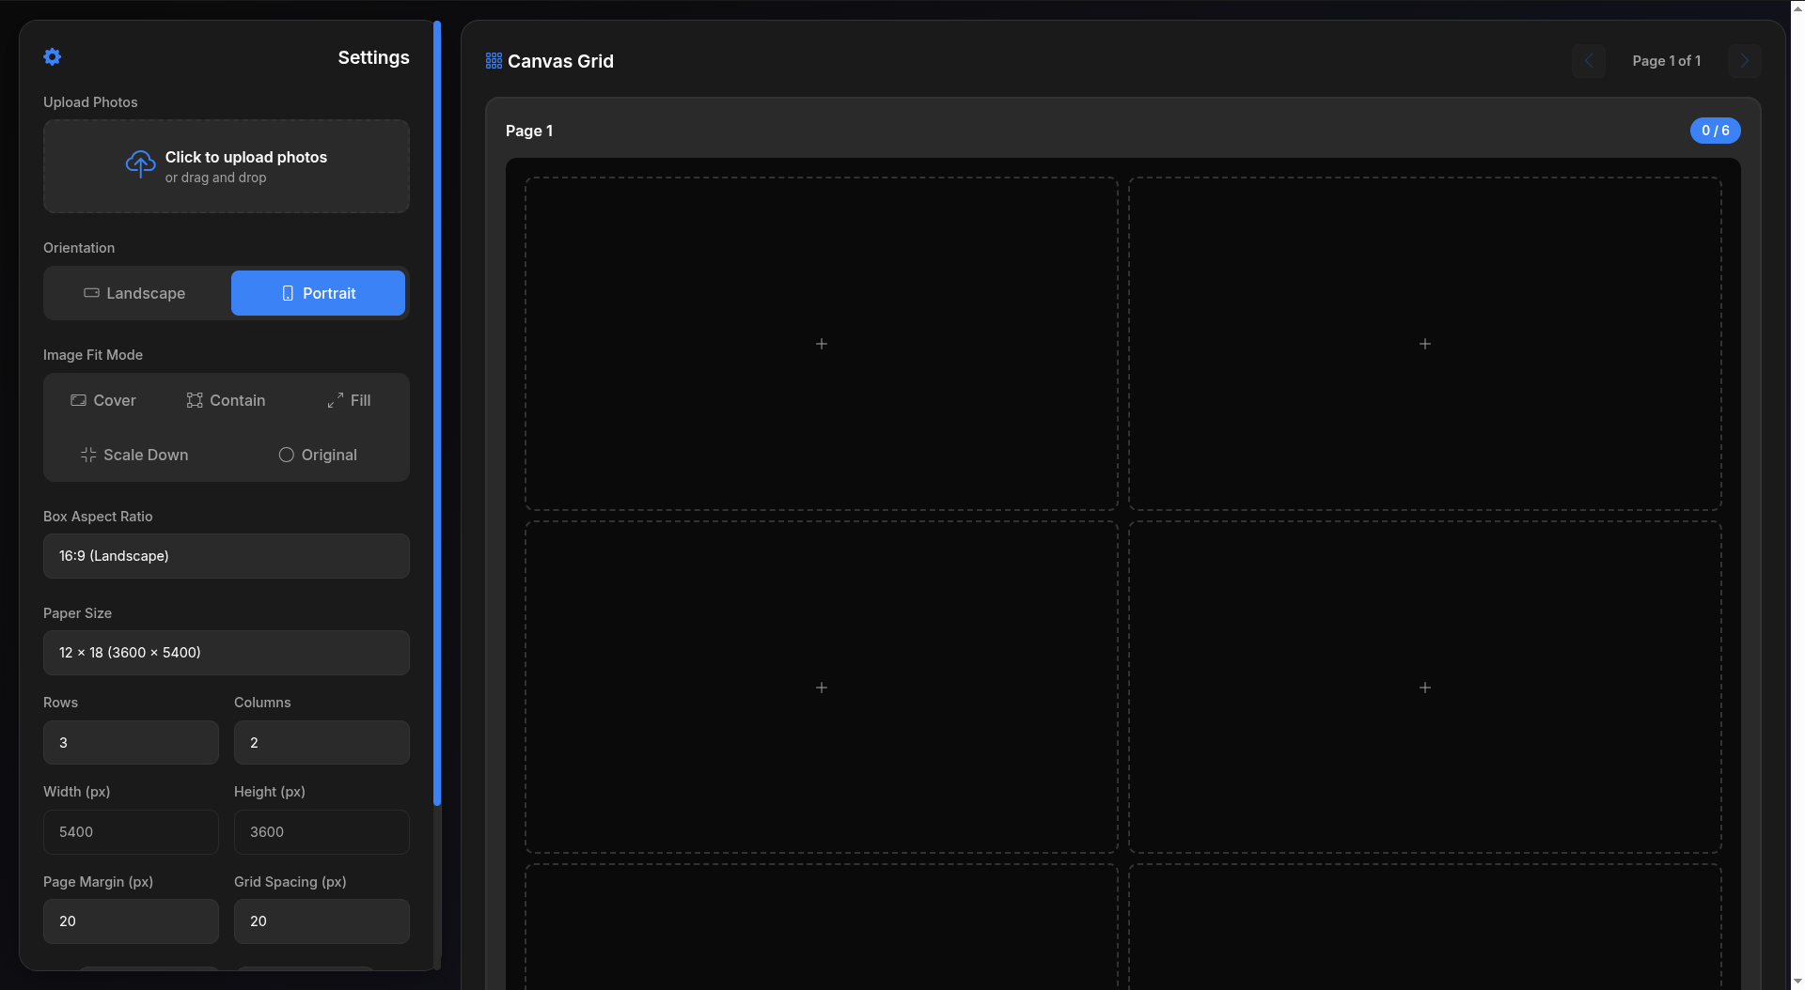Select Portrait orientation
Screen dimensions: 1805x990
pos(318,293)
